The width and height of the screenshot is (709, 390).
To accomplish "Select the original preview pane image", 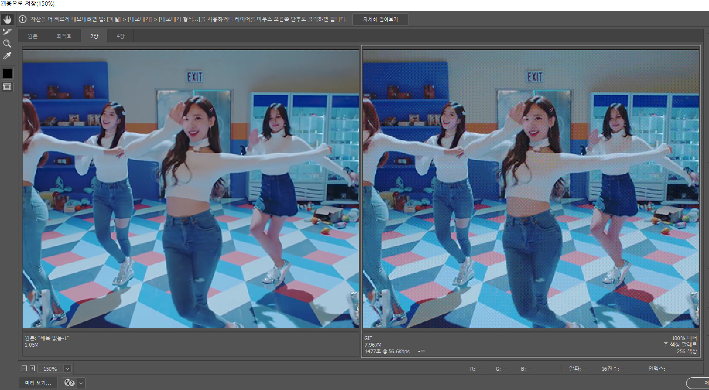I will pyautogui.click(x=191, y=189).
